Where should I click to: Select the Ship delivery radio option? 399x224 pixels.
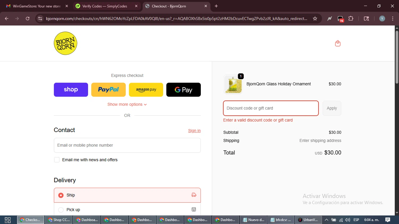[61, 195]
